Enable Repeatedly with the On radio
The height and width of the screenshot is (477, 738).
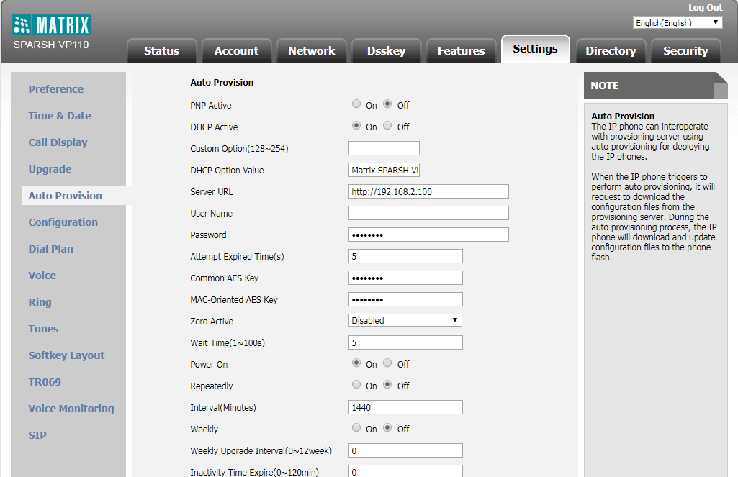356,385
